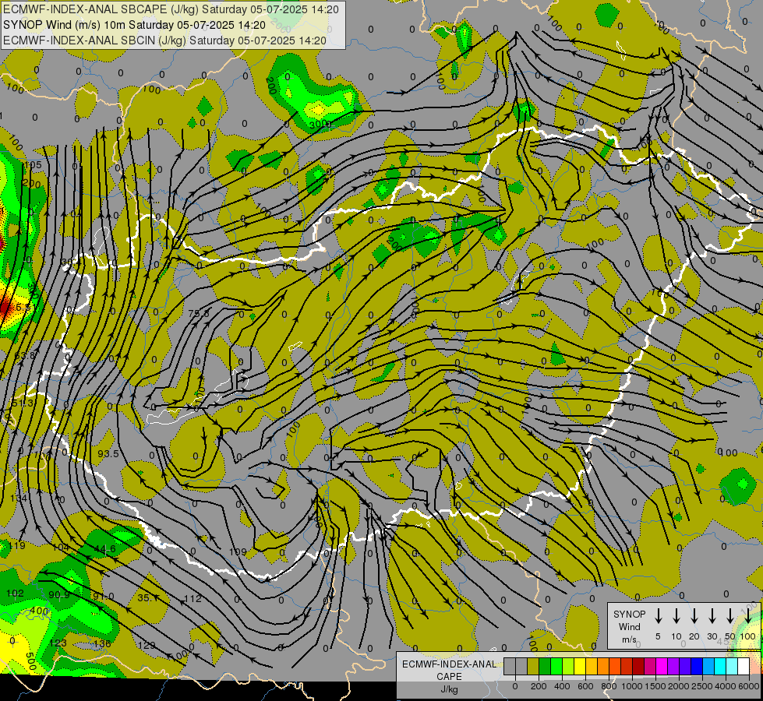This screenshot has width=763, height=701.
Task: Click the SBCAPE title line at top
Action: coord(171,9)
